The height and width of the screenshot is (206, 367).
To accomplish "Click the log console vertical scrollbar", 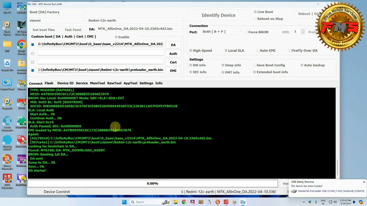I will [337, 133].
